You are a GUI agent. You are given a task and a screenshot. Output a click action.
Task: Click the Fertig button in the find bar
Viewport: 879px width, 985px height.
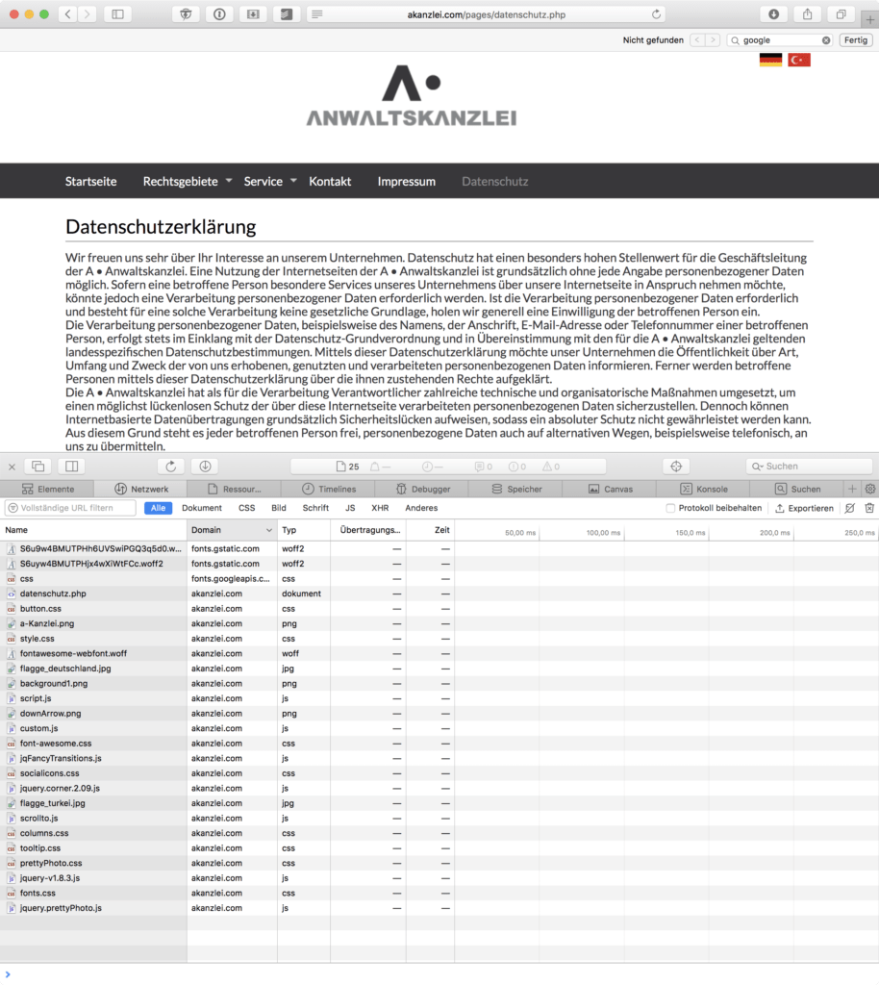[x=855, y=39]
